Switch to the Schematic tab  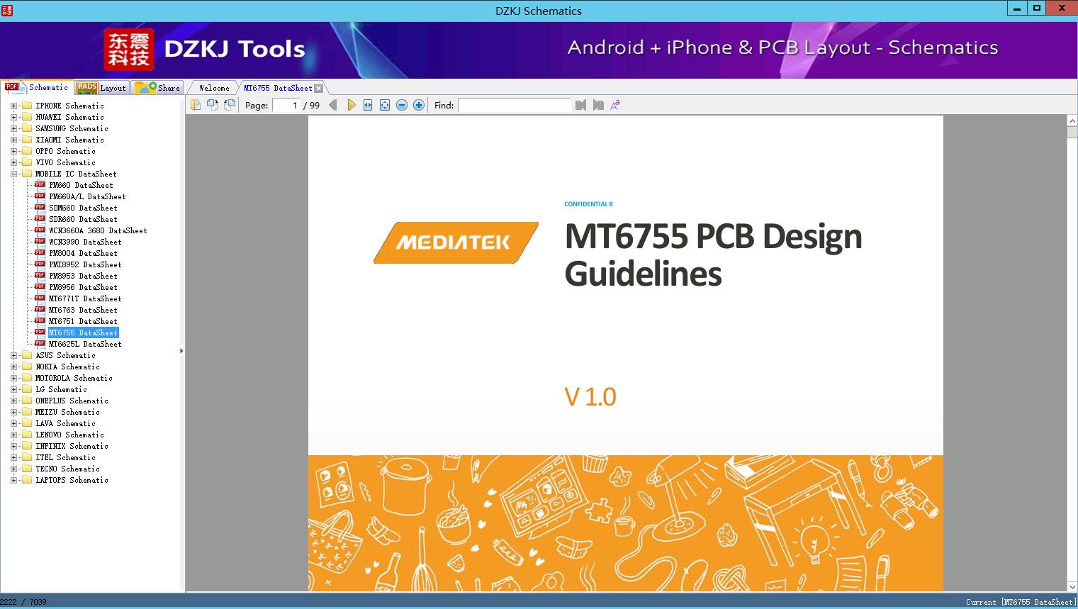(x=37, y=87)
